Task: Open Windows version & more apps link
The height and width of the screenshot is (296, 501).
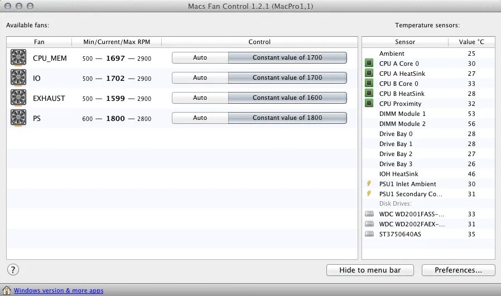Action: 59,290
